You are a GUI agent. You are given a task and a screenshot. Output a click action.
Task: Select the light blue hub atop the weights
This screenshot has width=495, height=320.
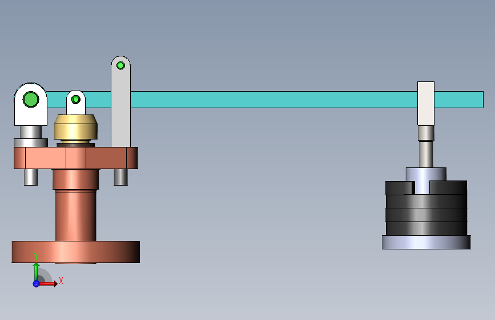point(426,174)
